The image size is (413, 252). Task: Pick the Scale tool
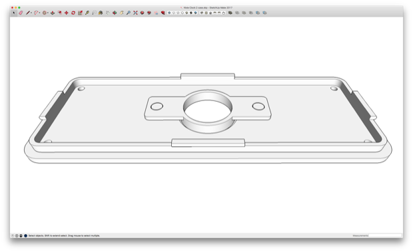80,13
